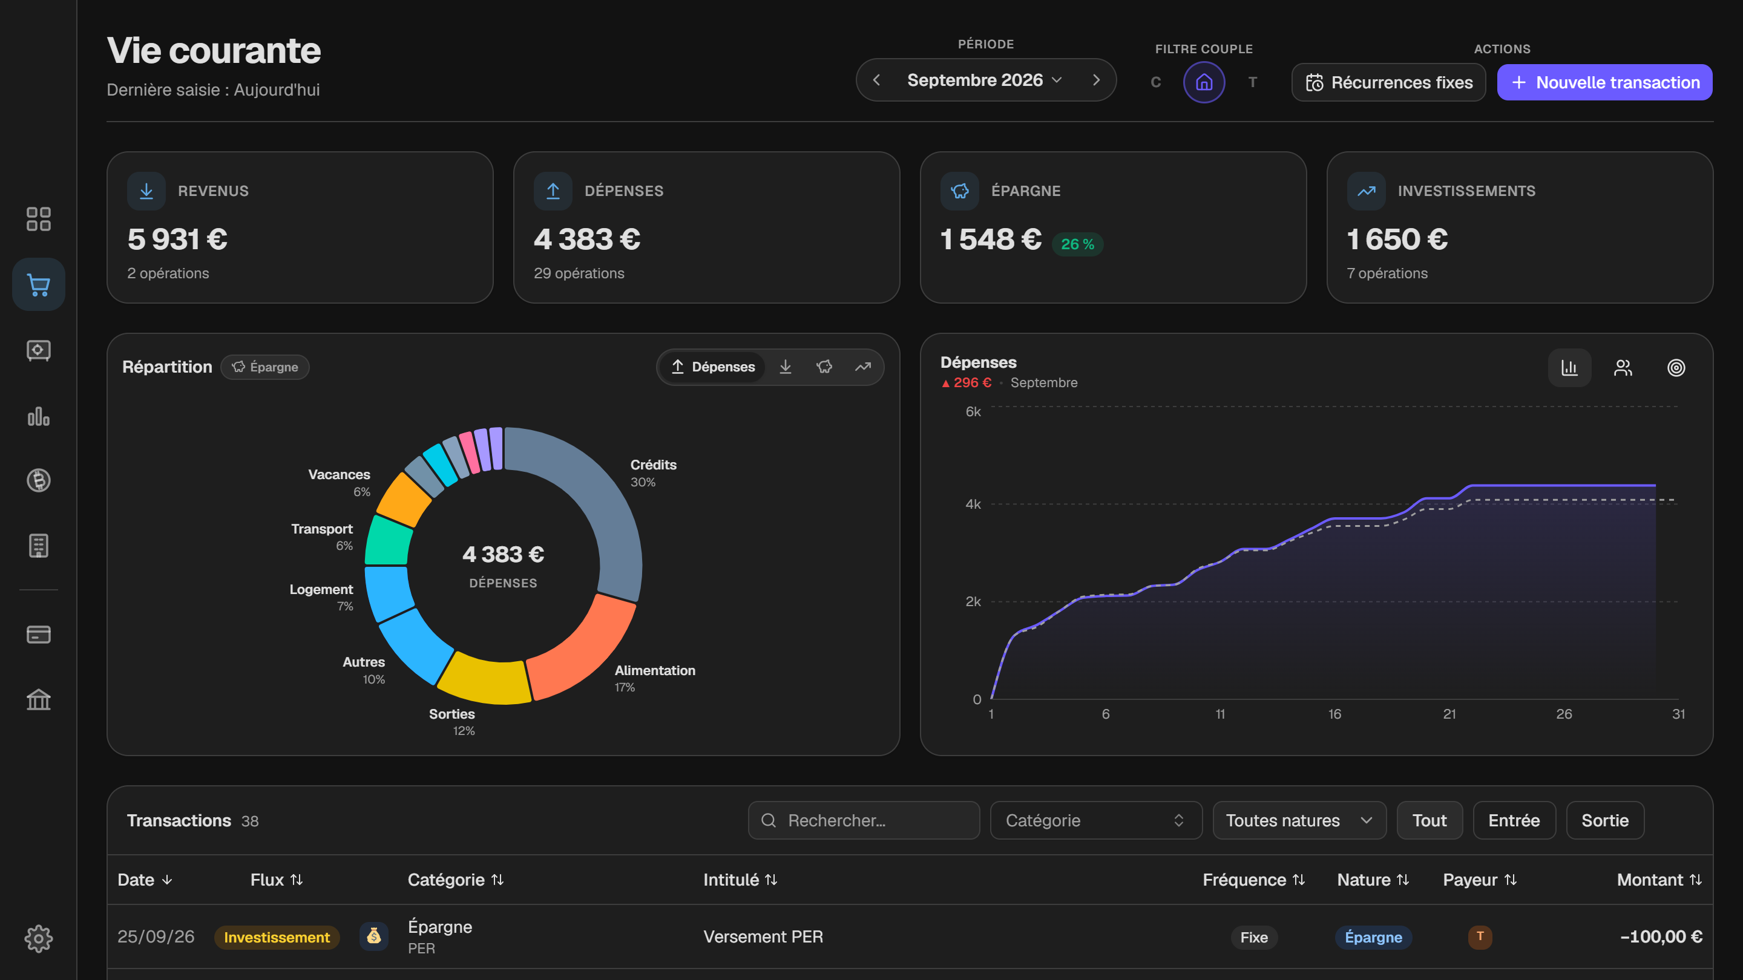Image resolution: width=1743 pixels, height=980 pixels.
Task: Sort by Flux column header
Action: (277, 880)
